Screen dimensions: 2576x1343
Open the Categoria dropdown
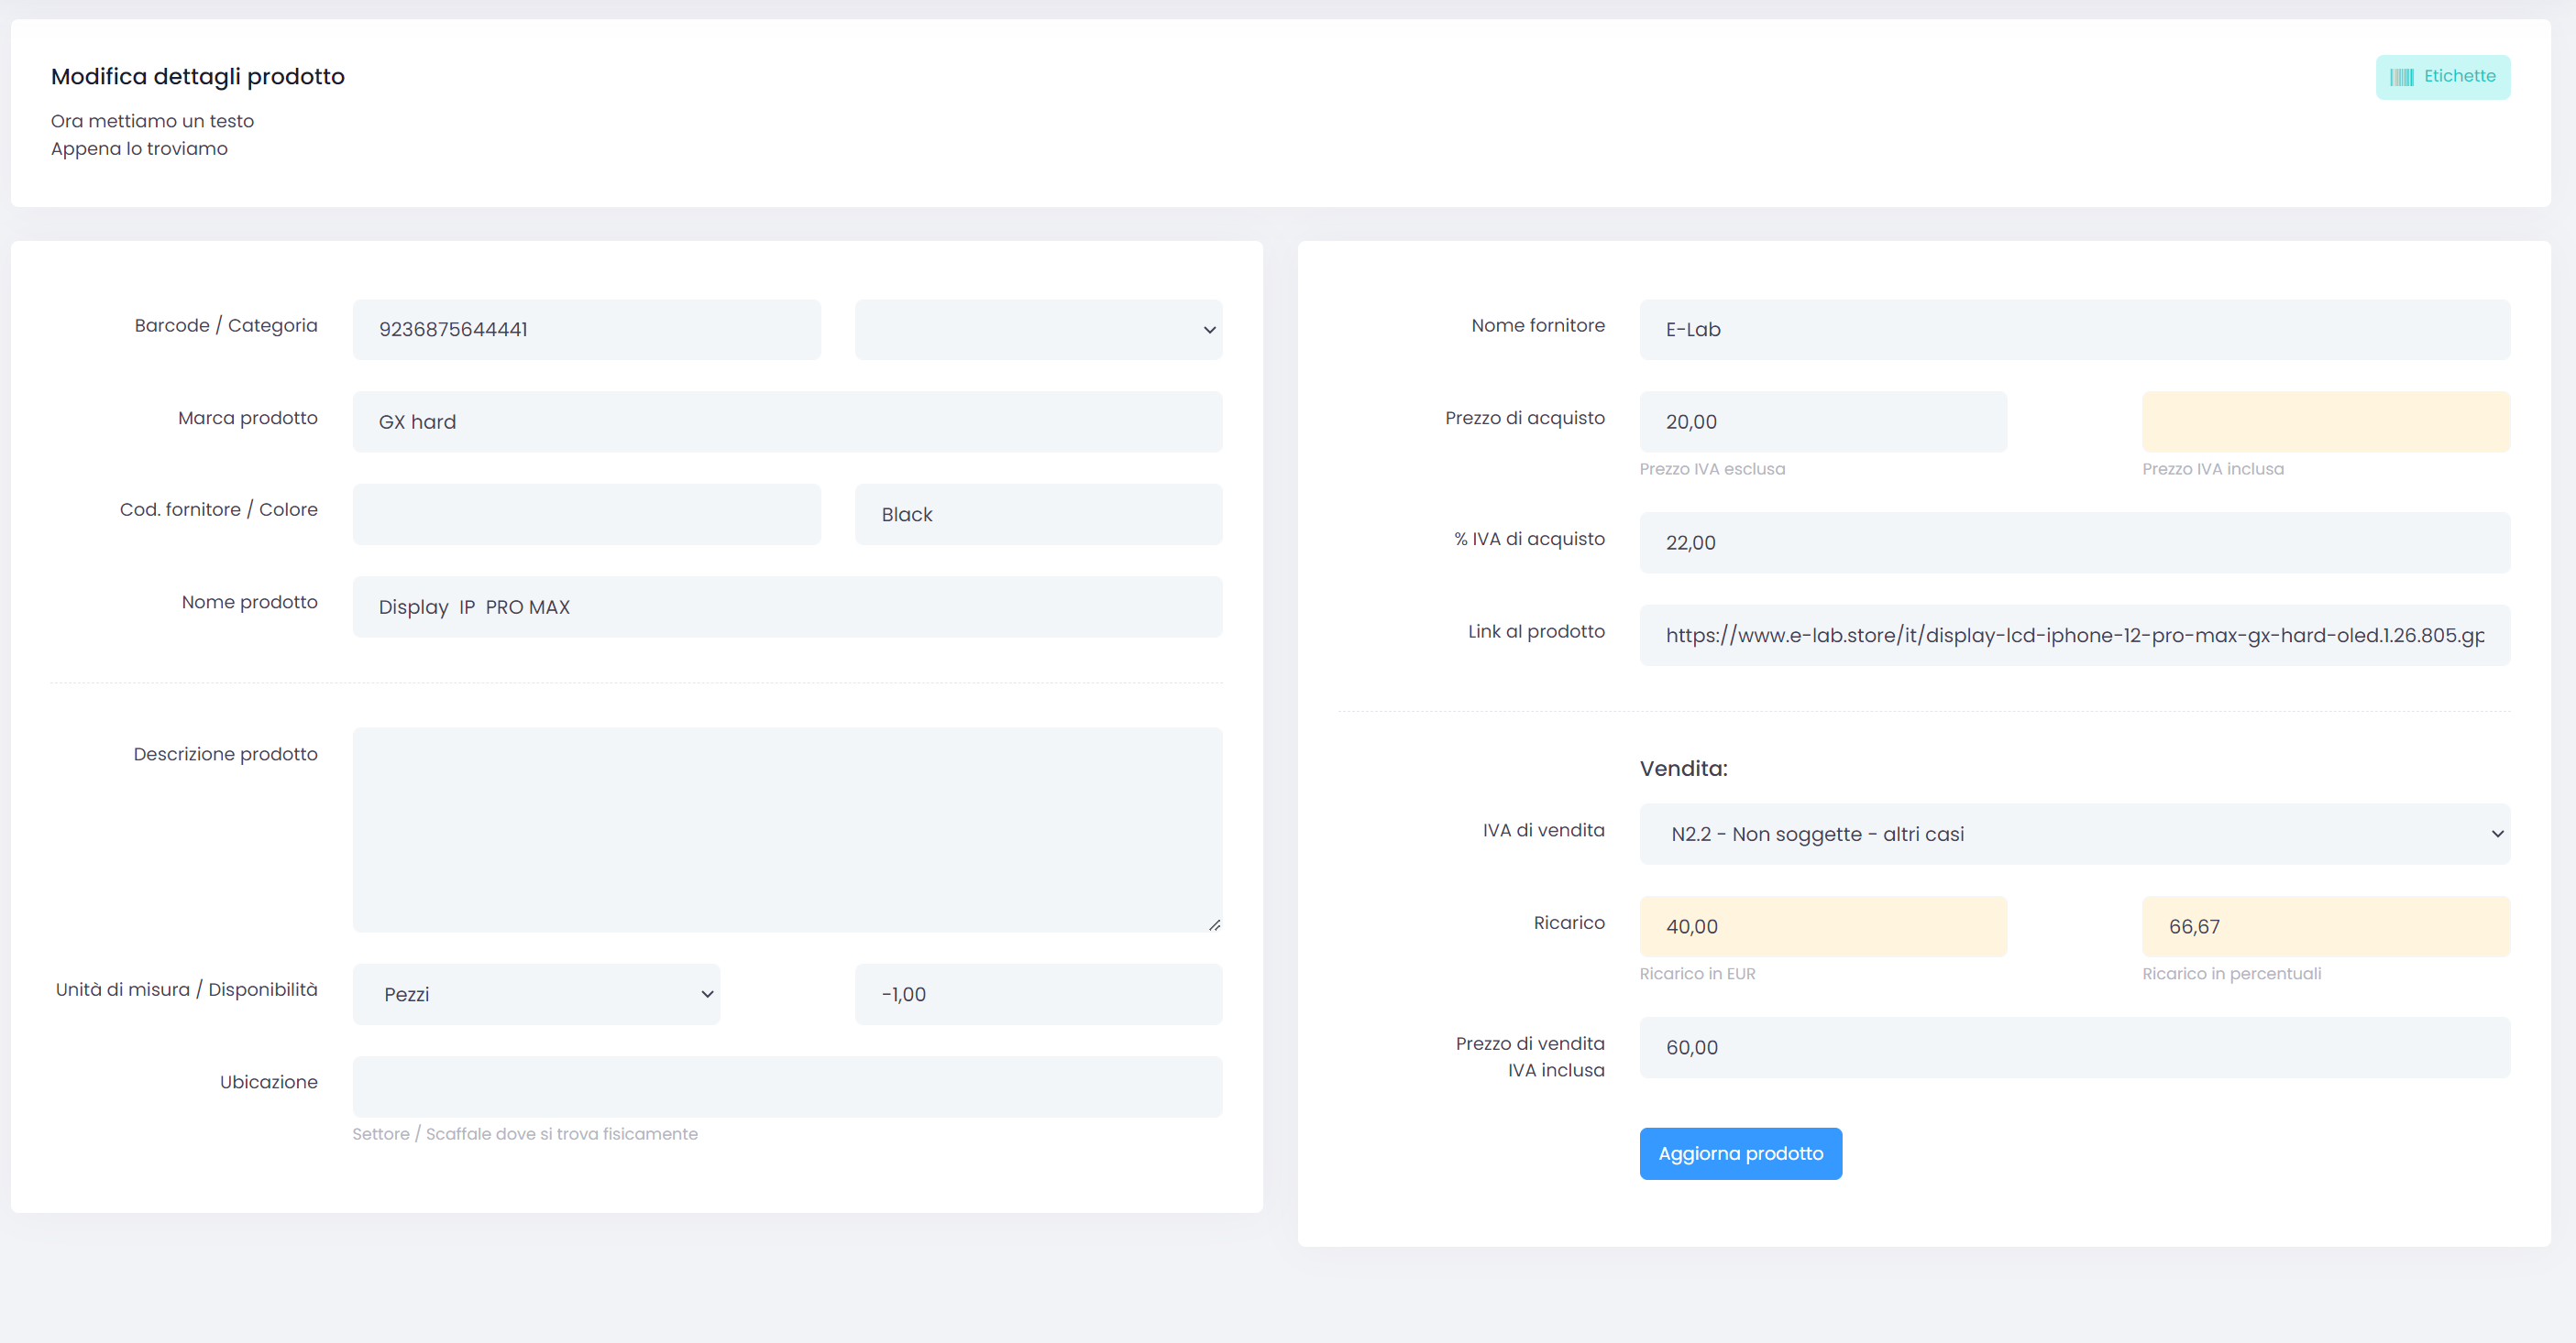(1038, 330)
